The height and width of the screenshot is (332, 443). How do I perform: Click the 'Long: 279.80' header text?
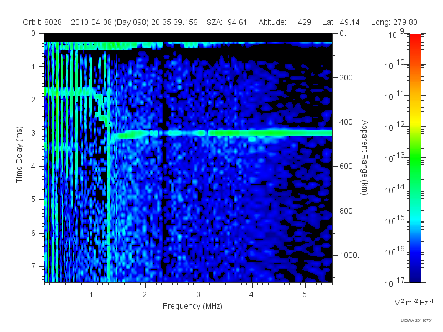tap(394, 22)
